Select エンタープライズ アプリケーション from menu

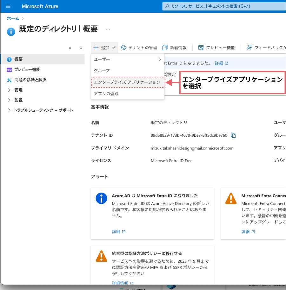coord(127,82)
